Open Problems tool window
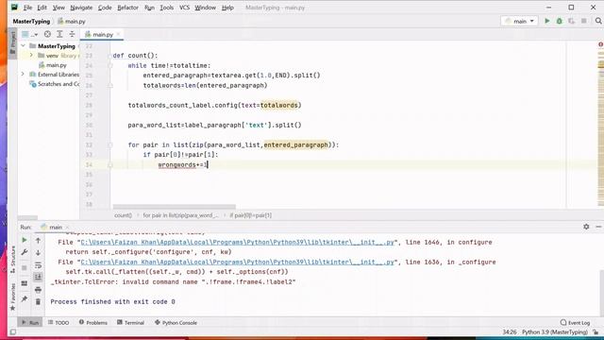The width and height of the screenshot is (604, 340). [x=92, y=323]
